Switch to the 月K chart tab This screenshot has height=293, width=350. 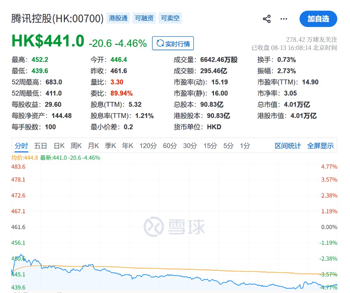coord(93,146)
